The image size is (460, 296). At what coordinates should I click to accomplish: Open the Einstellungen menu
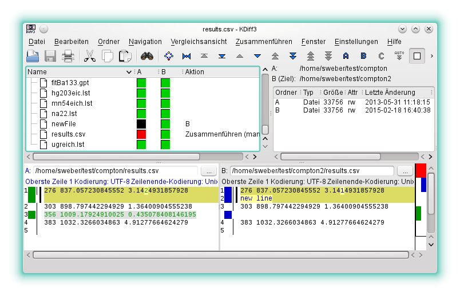click(356, 42)
